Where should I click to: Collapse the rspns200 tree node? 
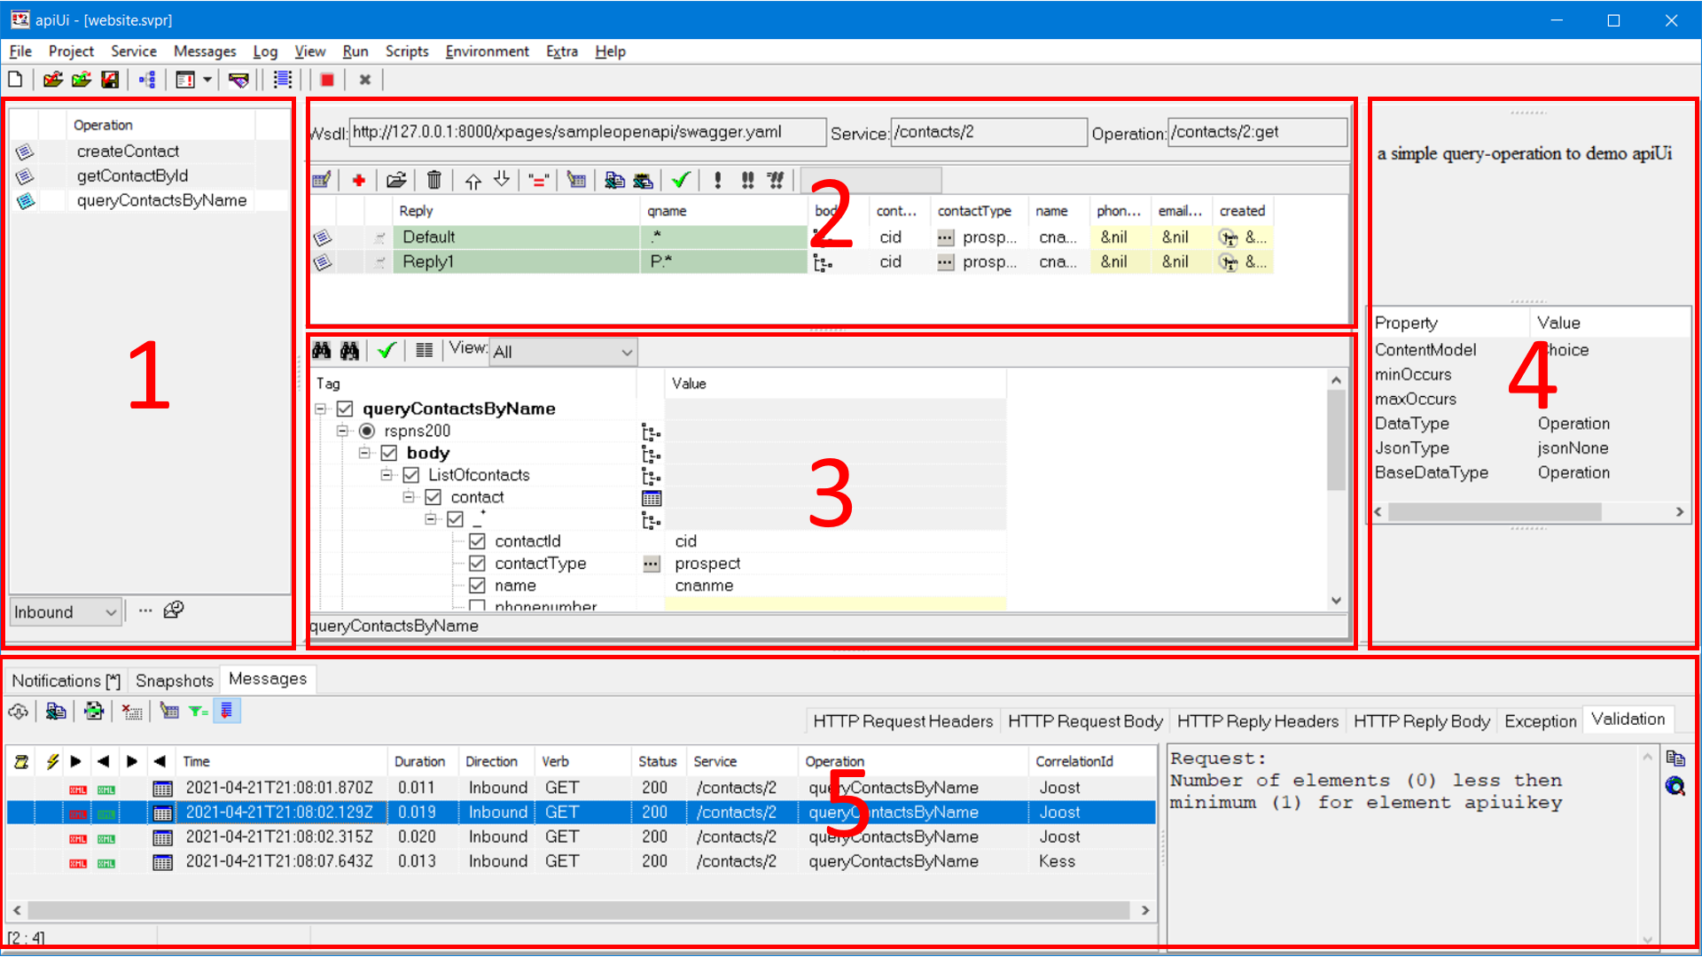(342, 432)
